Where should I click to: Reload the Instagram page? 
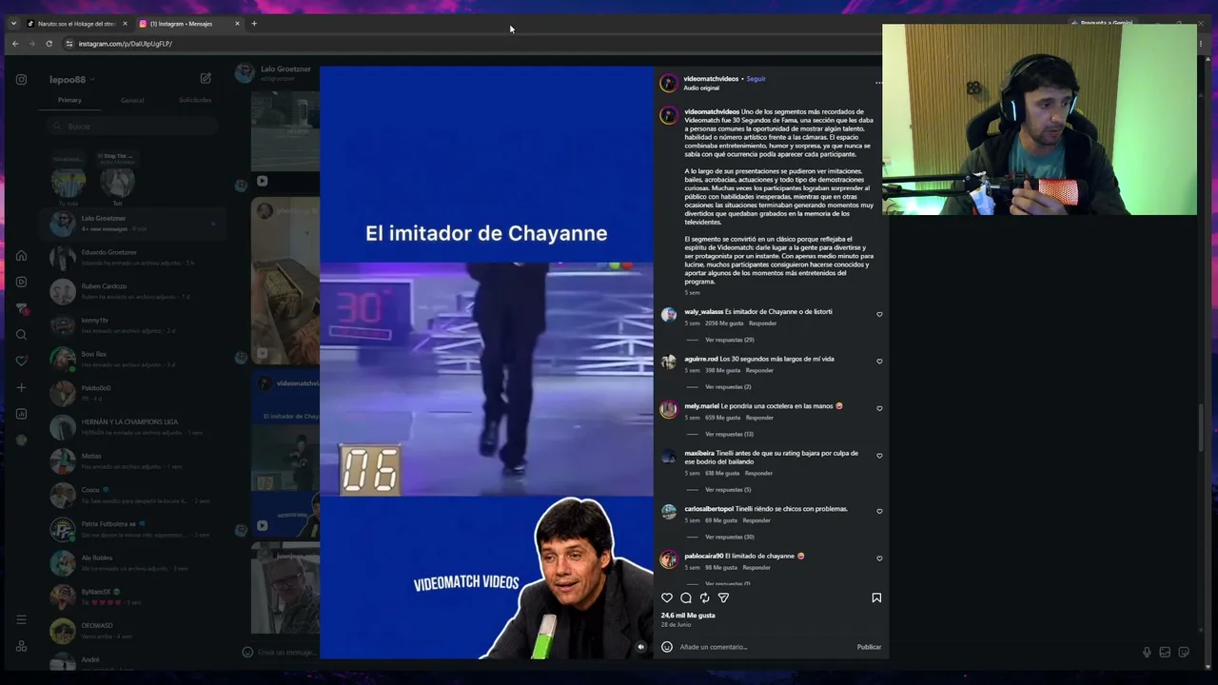click(x=49, y=44)
